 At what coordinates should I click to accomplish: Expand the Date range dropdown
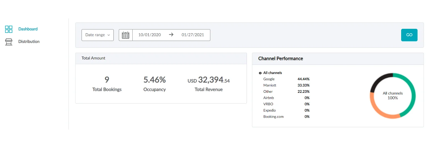97,35
